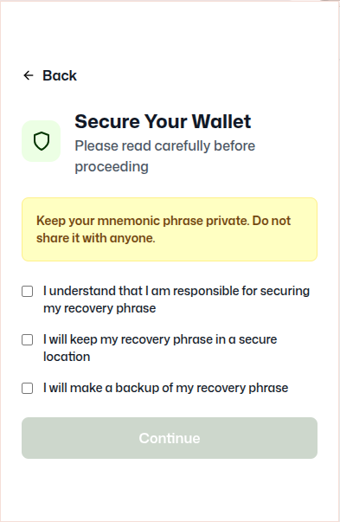Select the 'Secure Your Wallet' heading
Screen dimensions: 340x522
click(x=163, y=121)
